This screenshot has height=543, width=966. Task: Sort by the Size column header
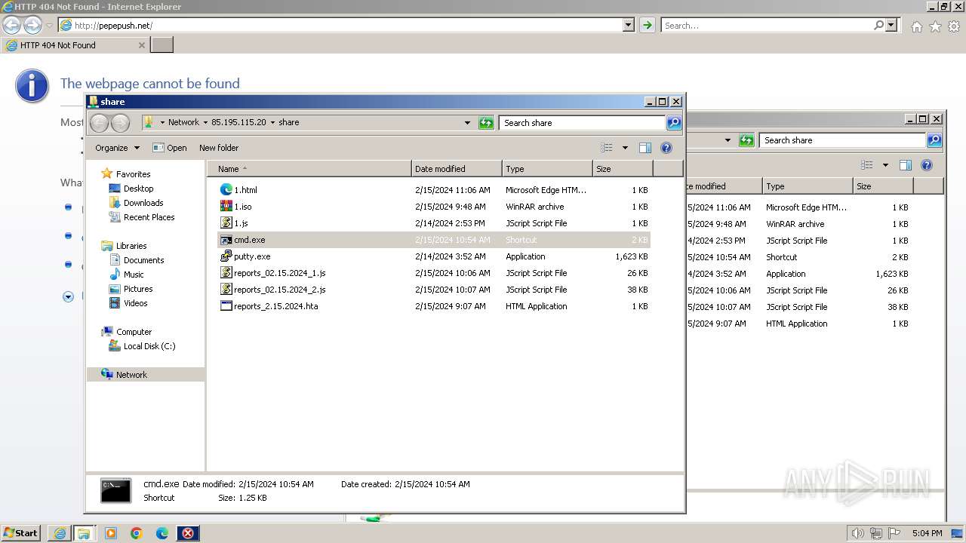coord(623,169)
